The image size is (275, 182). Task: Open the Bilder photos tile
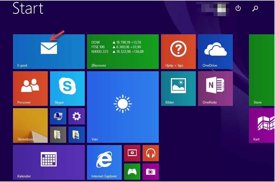[x=178, y=89]
